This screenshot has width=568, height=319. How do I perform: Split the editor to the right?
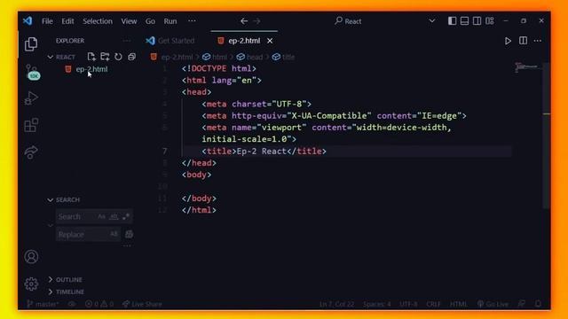pyautogui.click(x=523, y=41)
